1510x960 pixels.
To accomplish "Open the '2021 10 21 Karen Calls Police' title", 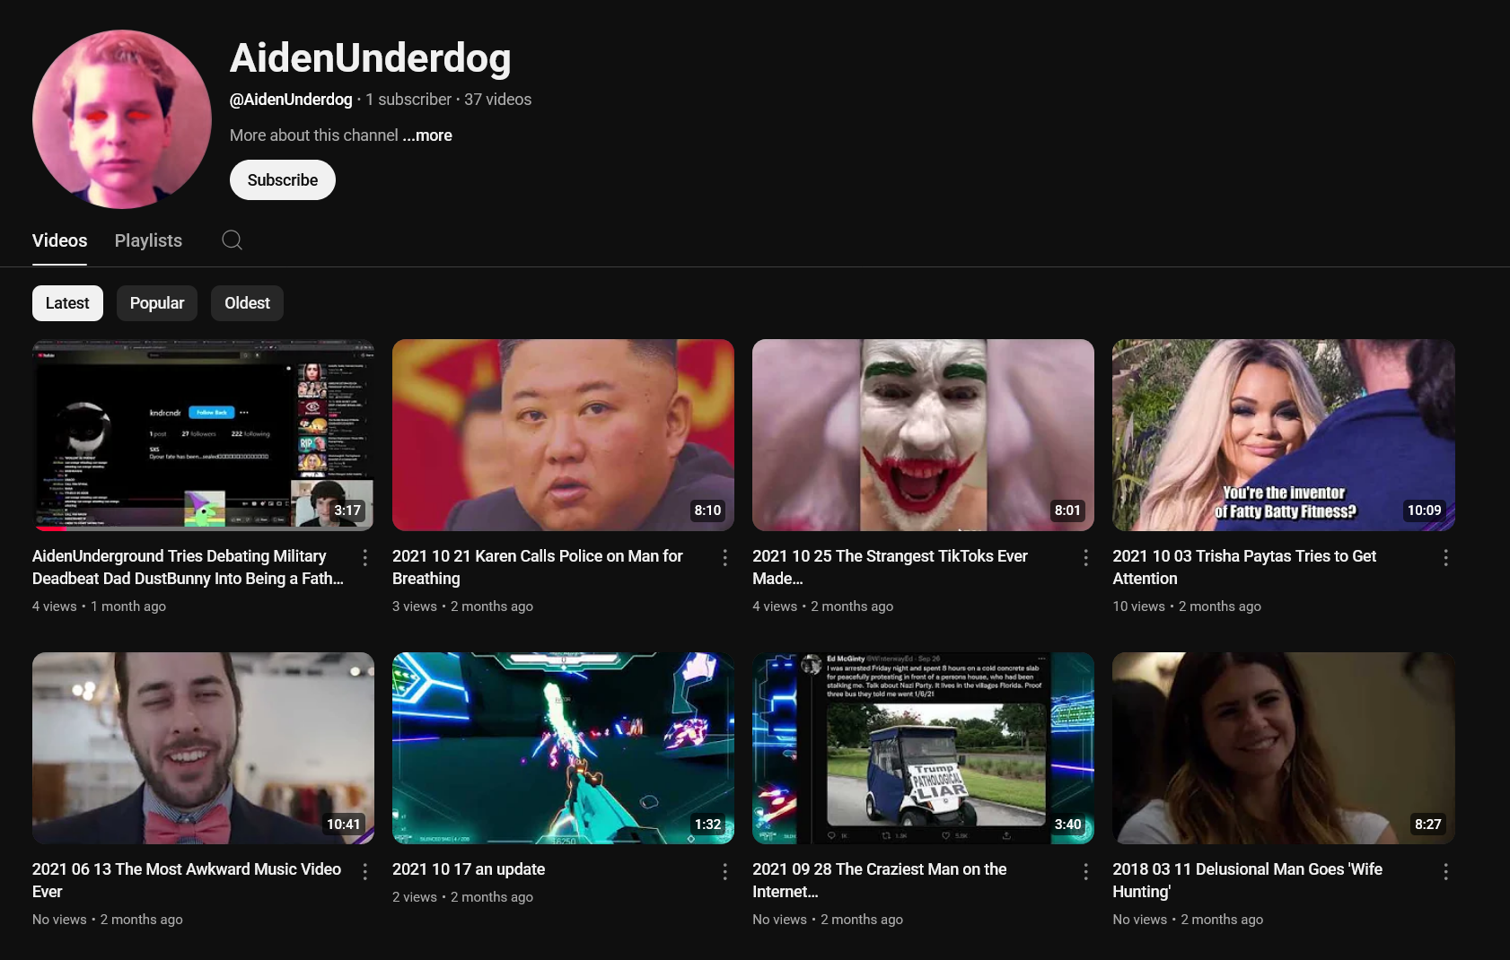I will point(538,567).
